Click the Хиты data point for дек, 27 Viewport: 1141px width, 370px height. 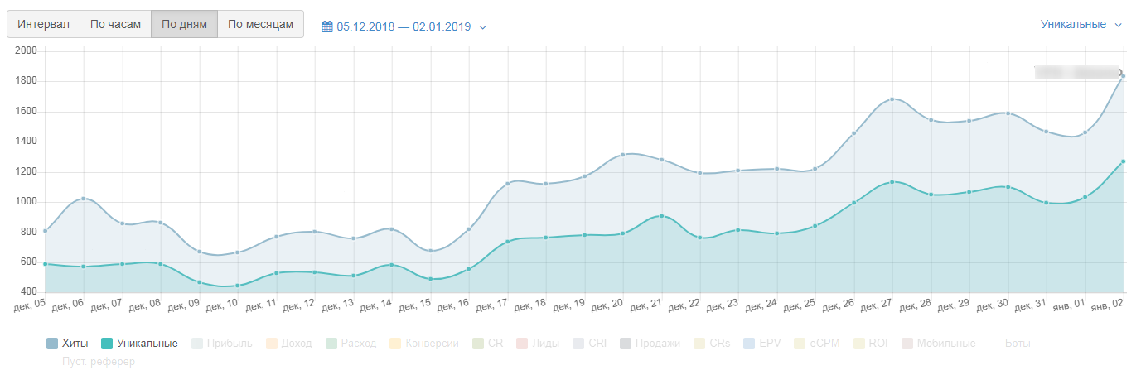tap(892, 99)
